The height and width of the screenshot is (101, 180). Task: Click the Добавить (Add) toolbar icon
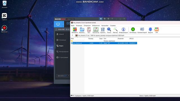click(x=75, y=29)
